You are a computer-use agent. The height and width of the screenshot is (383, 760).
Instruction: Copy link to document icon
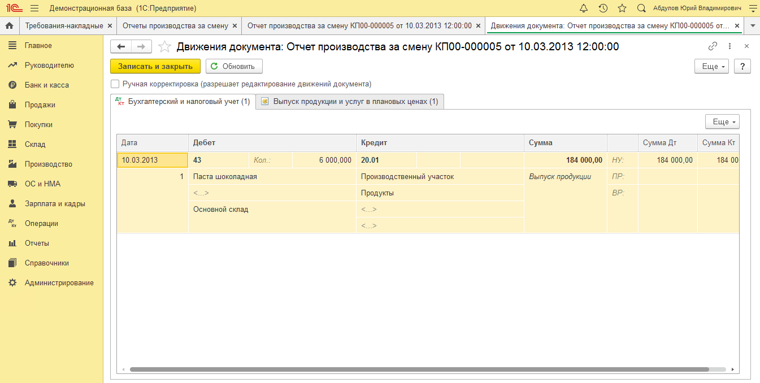click(x=713, y=46)
